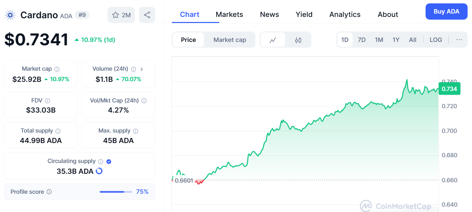
Task: Open the chart more options ellipsis menu
Action: 459,40
